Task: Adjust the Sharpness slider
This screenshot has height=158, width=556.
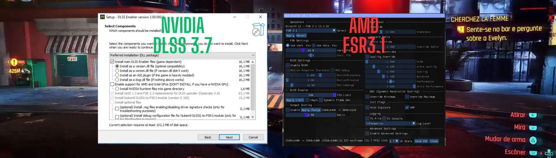Action: tap(390, 32)
